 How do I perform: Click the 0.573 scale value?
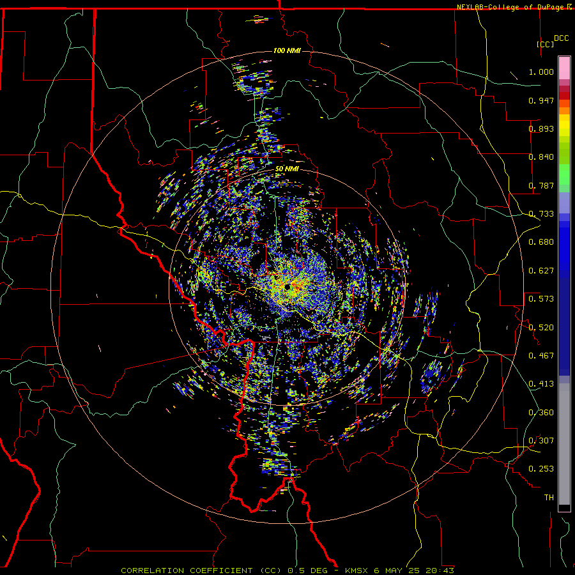pyautogui.click(x=541, y=299)
